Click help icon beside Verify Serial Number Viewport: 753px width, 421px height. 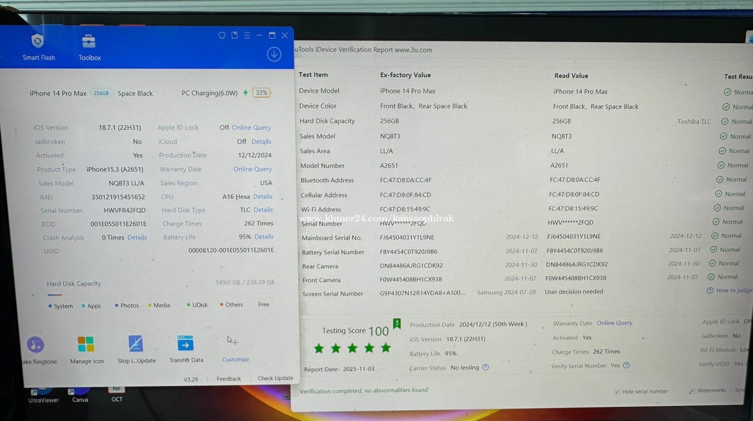[626, 365]
